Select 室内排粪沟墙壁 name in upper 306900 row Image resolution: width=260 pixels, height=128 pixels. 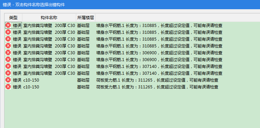click(49, 53)
